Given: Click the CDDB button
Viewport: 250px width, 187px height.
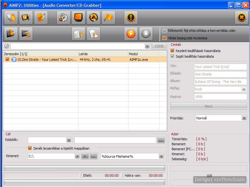Looking at the screenshot, I should [159, 46].
